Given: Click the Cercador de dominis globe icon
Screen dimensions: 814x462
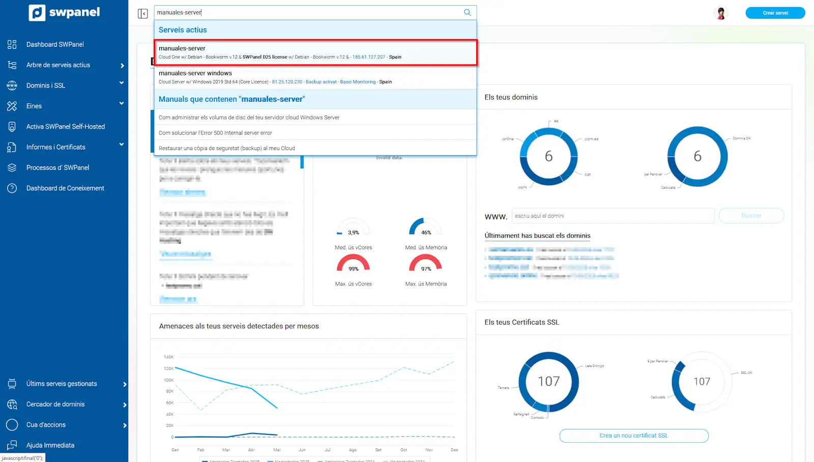Looking at the screenshot, I should (12, 405).
